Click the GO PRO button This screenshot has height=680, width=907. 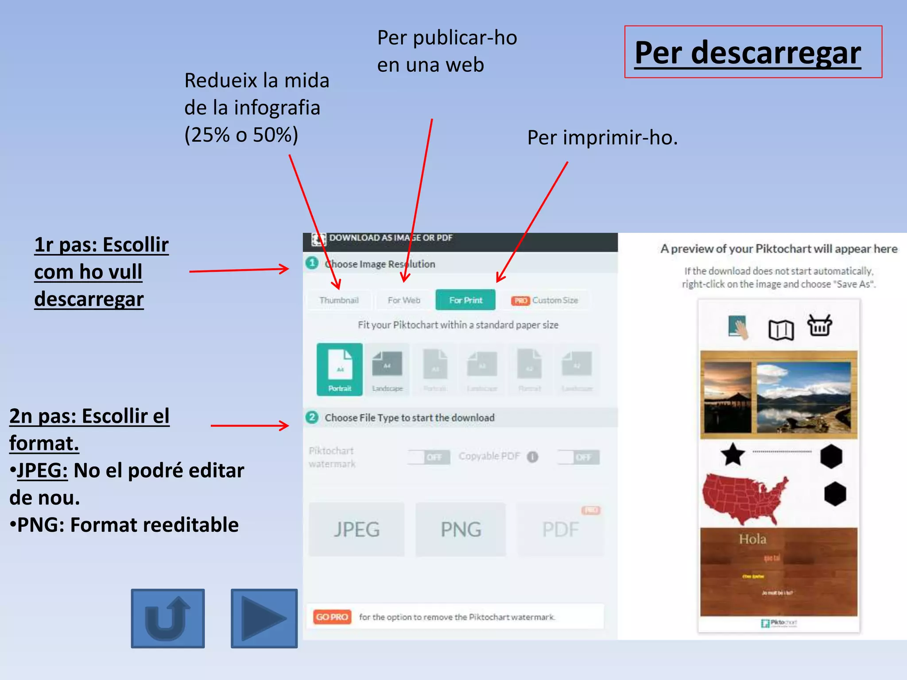pyautogui.click(x=332, y=617)
